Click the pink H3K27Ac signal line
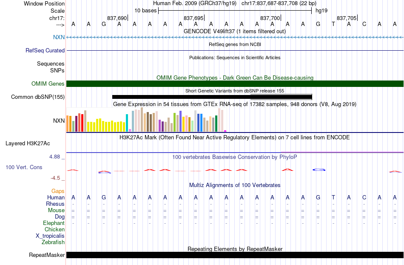This screenshot has width=404, height=265. [342, 152]
